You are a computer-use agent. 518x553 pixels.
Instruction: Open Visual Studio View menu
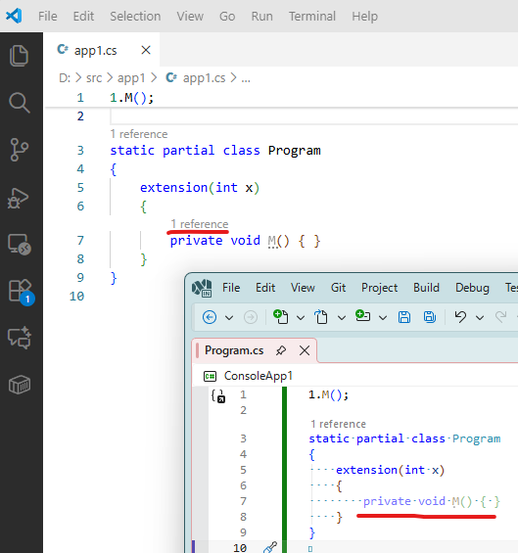[x=303, y=288]
